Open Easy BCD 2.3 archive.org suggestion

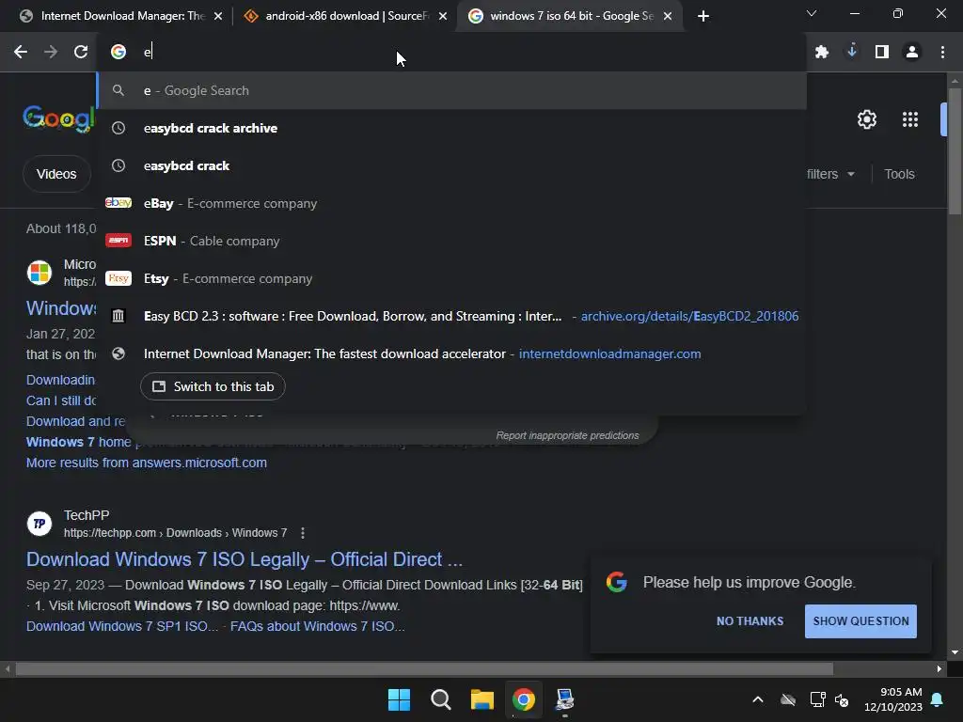coord(452,316)
